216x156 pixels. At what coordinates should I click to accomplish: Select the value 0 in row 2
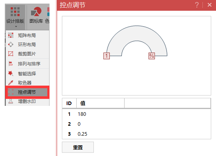[x=79, y=124]
